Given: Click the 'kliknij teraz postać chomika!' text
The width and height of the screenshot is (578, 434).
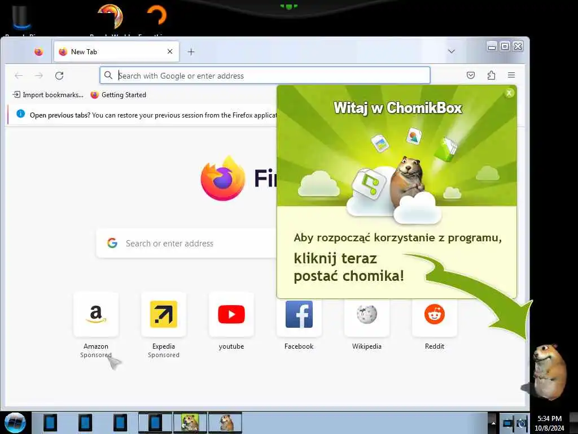Looking at the screenshot, I should click(x=349, y=267).
